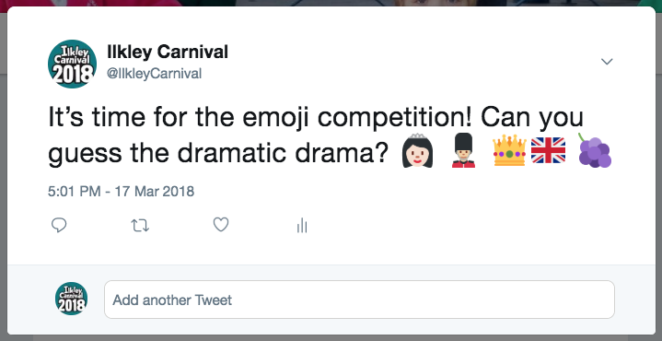The width and height of the screenshot is (662, 341).
Task: Open the tweet's more options chevron
Action: (x=607, y=62)
